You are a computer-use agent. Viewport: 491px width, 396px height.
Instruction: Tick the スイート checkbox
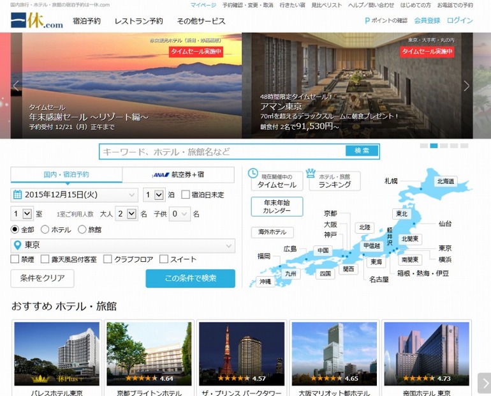pos(164,259)
